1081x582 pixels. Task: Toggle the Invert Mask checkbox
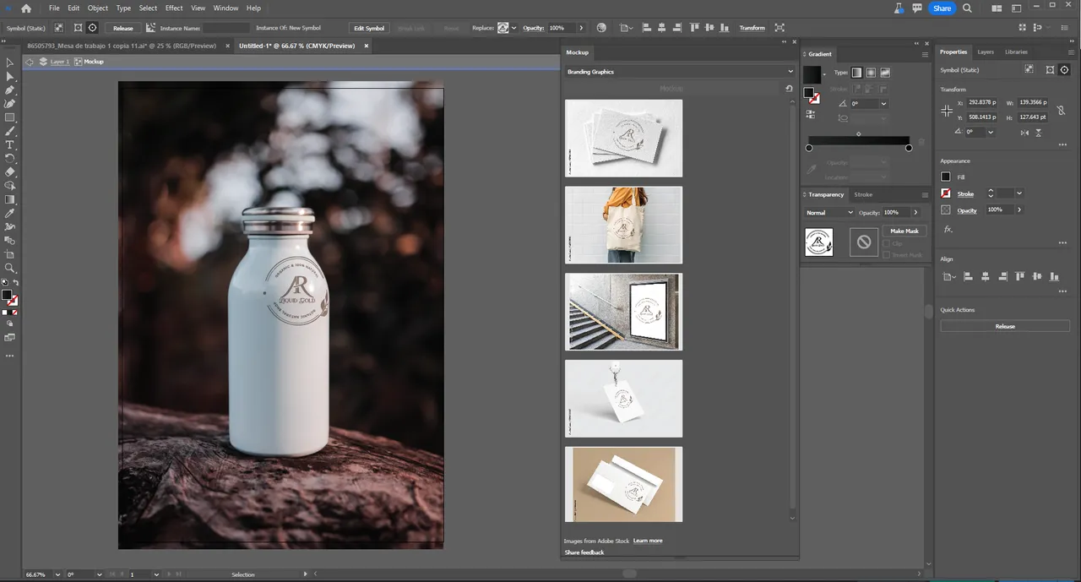click(x=887, y=254)
